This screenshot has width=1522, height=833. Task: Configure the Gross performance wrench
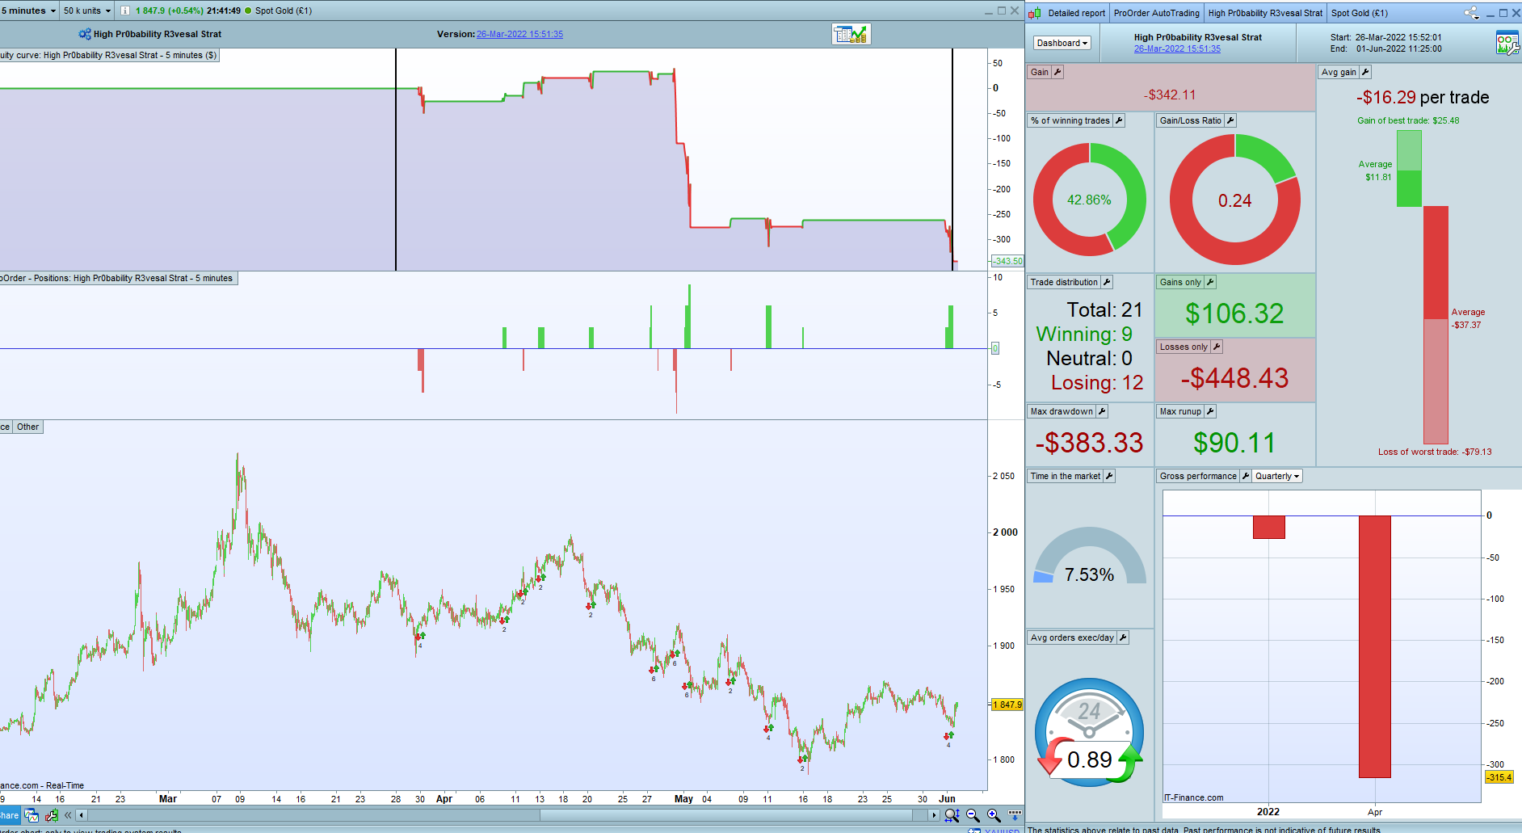(x=1246, y=476)
